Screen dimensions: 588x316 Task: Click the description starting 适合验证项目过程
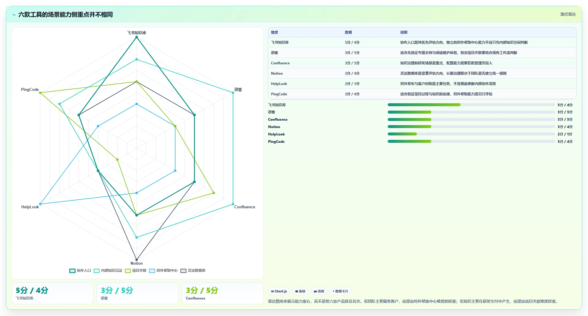446,94
